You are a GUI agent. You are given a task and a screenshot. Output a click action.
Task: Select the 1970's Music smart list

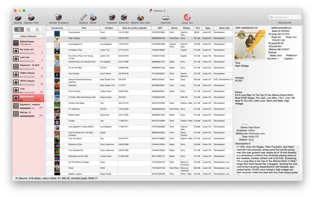tap(28, 82)
